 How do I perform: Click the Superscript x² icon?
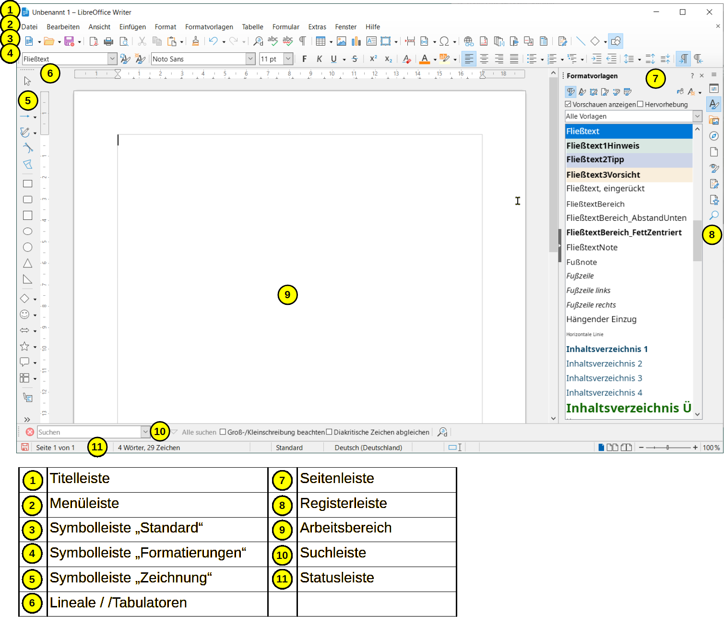[373, 59]
